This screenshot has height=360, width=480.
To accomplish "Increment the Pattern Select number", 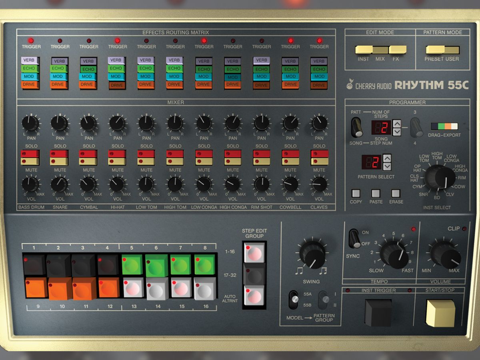I will (387, 158).
